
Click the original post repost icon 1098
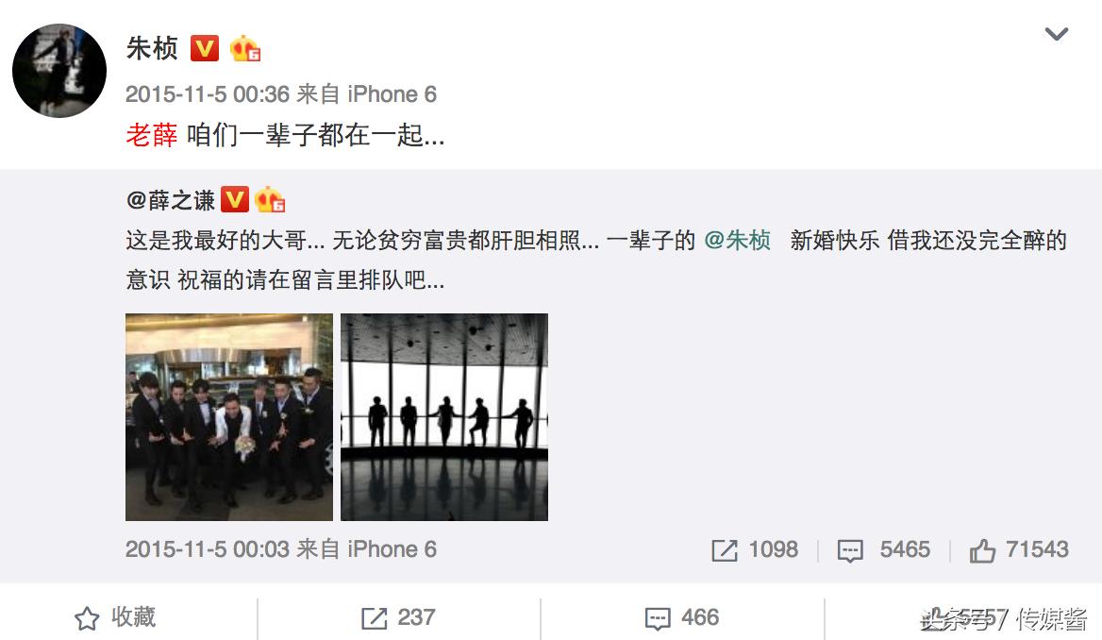(x=755, y=549)
